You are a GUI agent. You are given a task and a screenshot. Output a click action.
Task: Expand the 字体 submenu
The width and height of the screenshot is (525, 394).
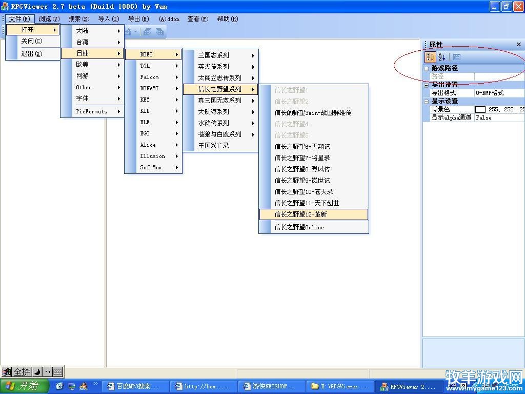92,98
